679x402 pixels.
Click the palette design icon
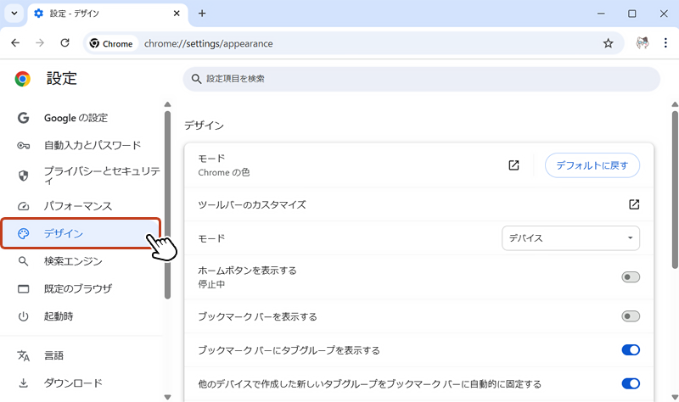pos(24,234)
